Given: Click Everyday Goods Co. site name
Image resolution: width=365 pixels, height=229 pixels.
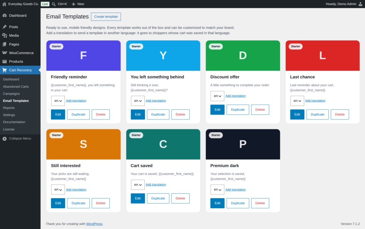Looking at the screenshot, I should pos(24,4).
